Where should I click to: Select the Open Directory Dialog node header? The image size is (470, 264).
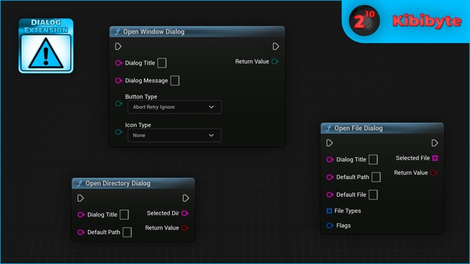tap(133, 183)
